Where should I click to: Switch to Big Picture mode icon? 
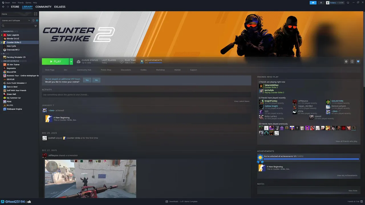tap(348, 3)
